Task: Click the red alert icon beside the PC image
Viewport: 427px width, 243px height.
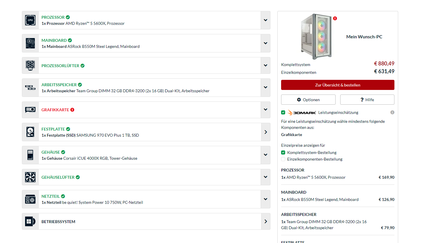Action: tap(335, 18)
